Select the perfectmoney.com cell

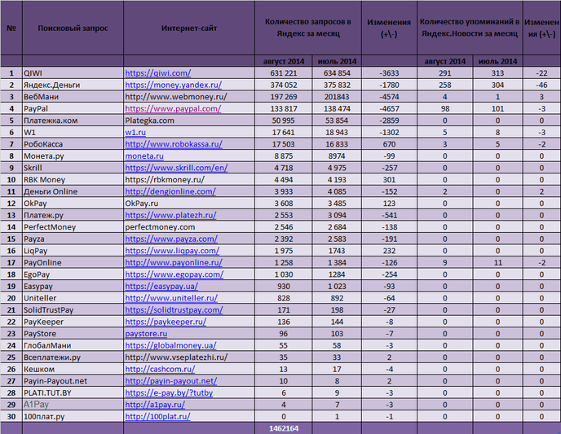pyautogui.click(x=189, y=227)
